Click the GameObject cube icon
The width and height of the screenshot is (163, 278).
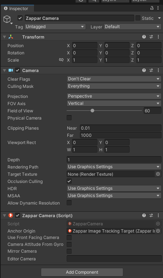7,19
